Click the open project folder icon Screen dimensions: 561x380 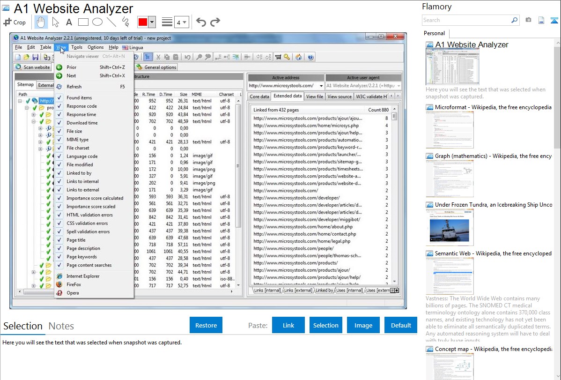27,57
